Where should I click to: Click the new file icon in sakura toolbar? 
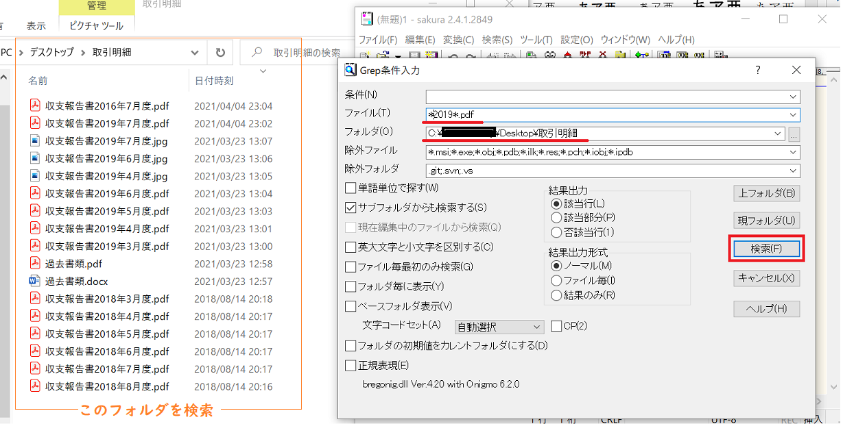point(365,55)
